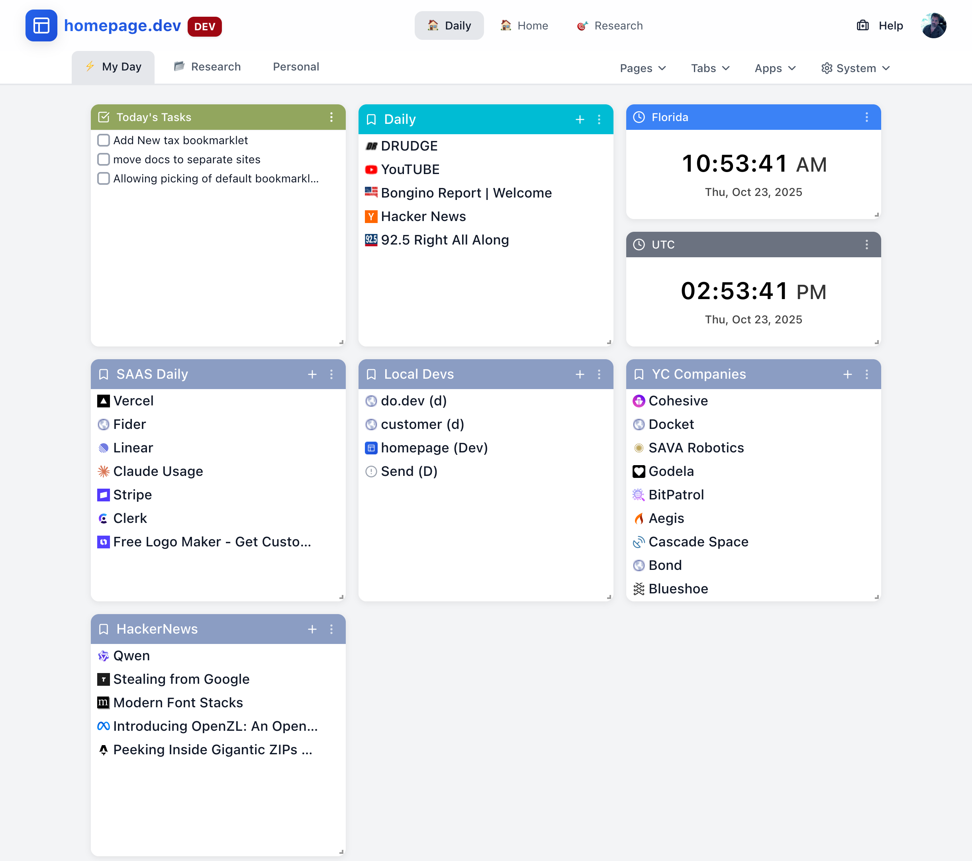Screen dimensions: 972x861
Task: Open the Pages dropdown
Action: click(643, 68)
